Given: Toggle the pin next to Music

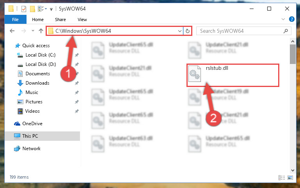Looking at the screenshot, I should click(x=76, y=92).
